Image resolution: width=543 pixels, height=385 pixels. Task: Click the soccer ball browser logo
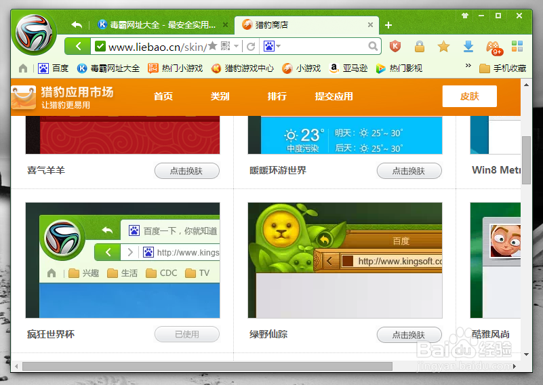point(34,35)
